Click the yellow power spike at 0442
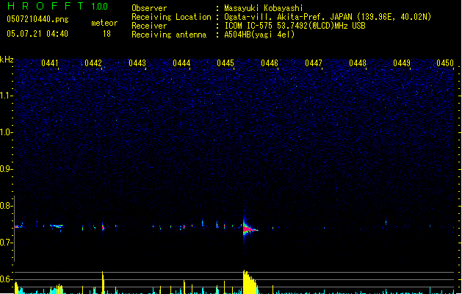The height and width of the screenshot is (294, 462). pos(103,282)
